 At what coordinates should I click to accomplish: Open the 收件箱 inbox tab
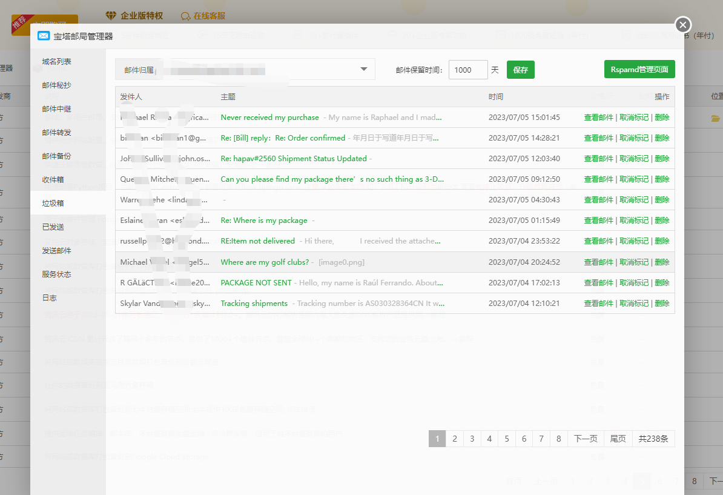(53, 180)
